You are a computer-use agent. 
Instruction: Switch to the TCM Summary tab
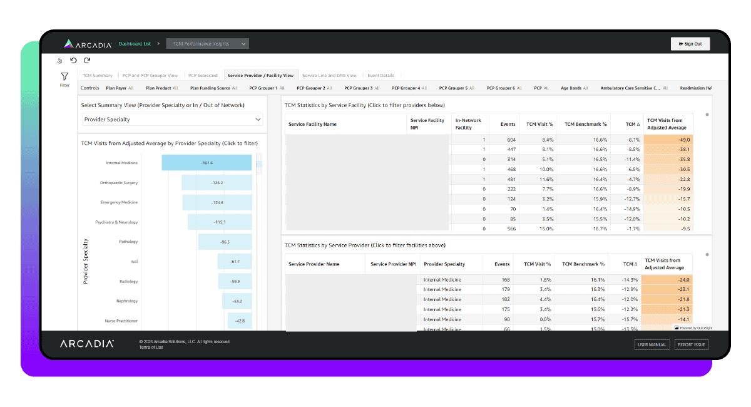coord(98,75)
